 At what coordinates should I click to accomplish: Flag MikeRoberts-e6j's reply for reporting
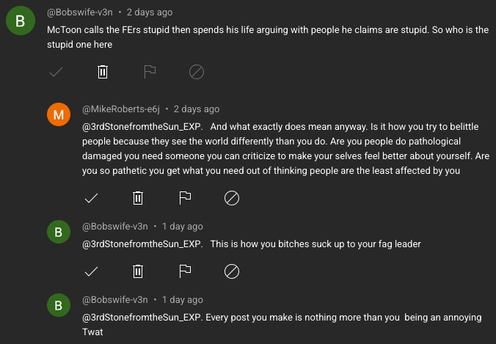185,198
